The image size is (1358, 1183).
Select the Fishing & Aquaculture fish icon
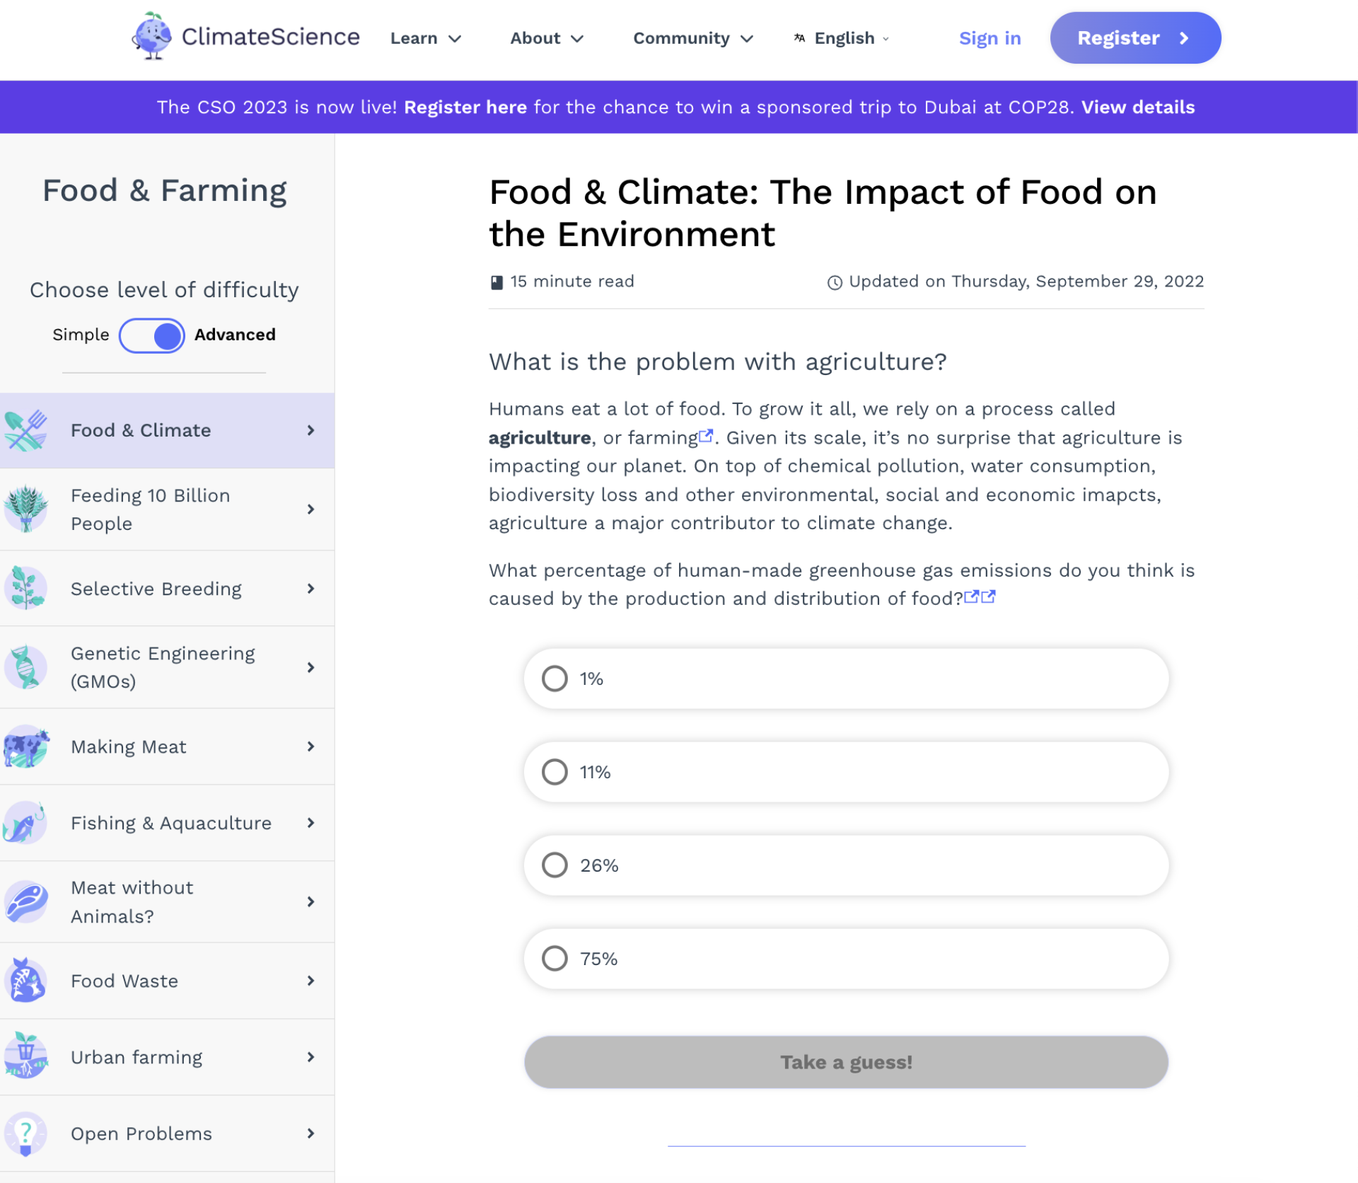point(25,823)
